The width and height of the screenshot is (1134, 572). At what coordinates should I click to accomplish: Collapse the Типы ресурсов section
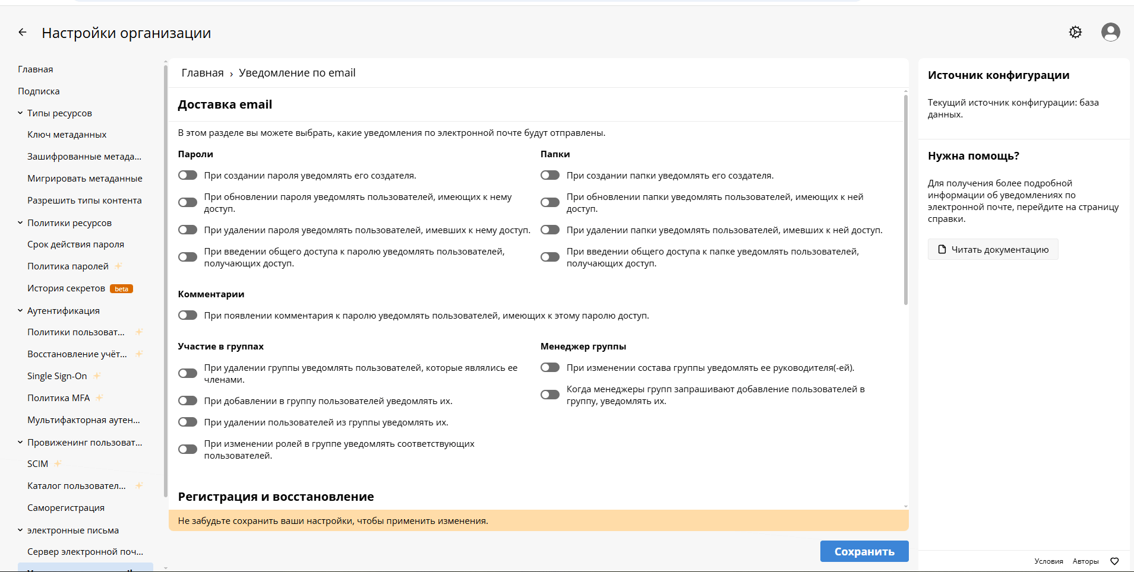click(x=20, y=113)
